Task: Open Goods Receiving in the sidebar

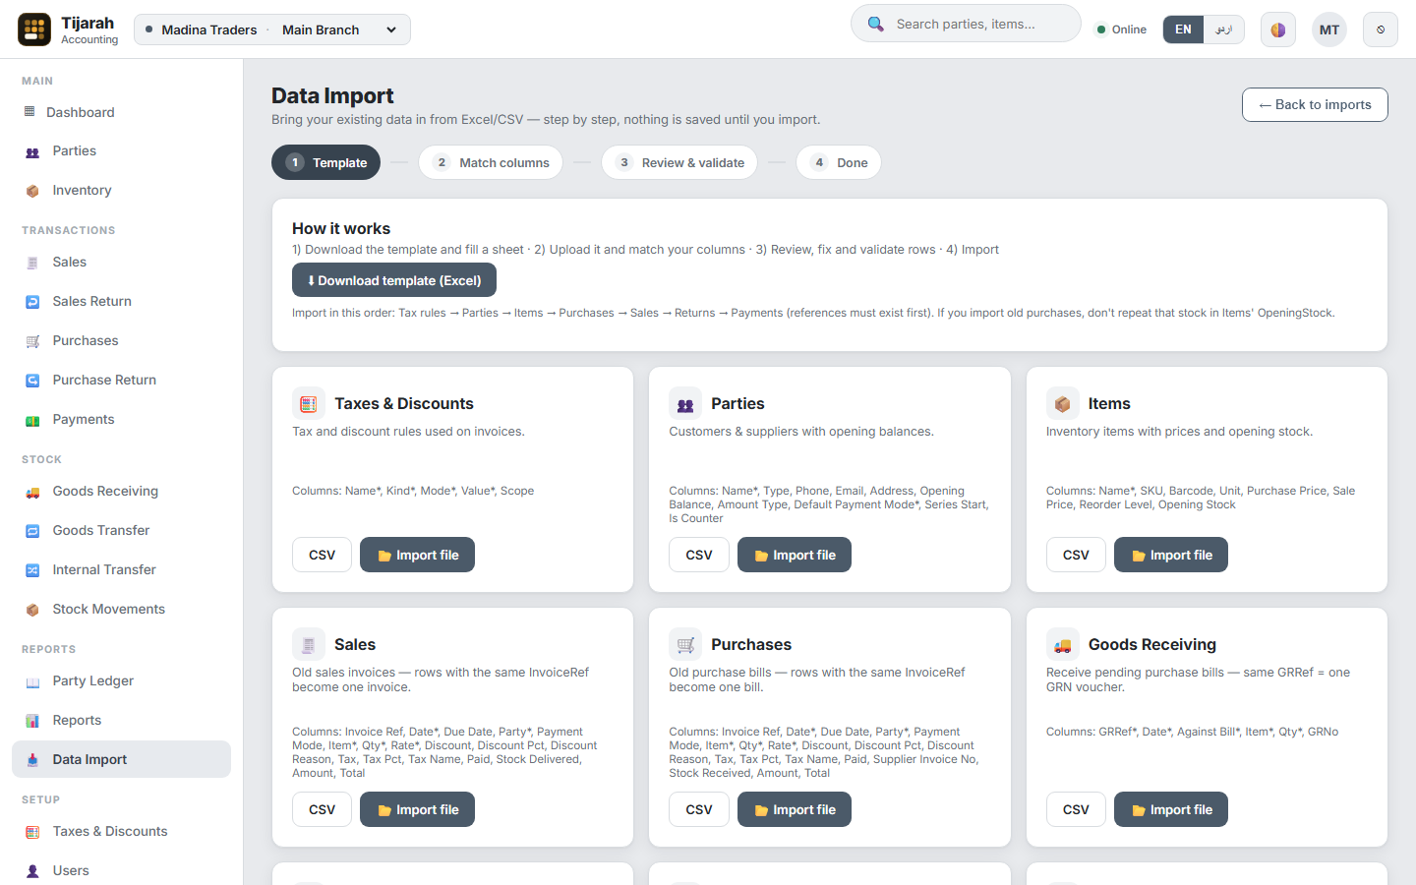Action: [x=121, y=492]
